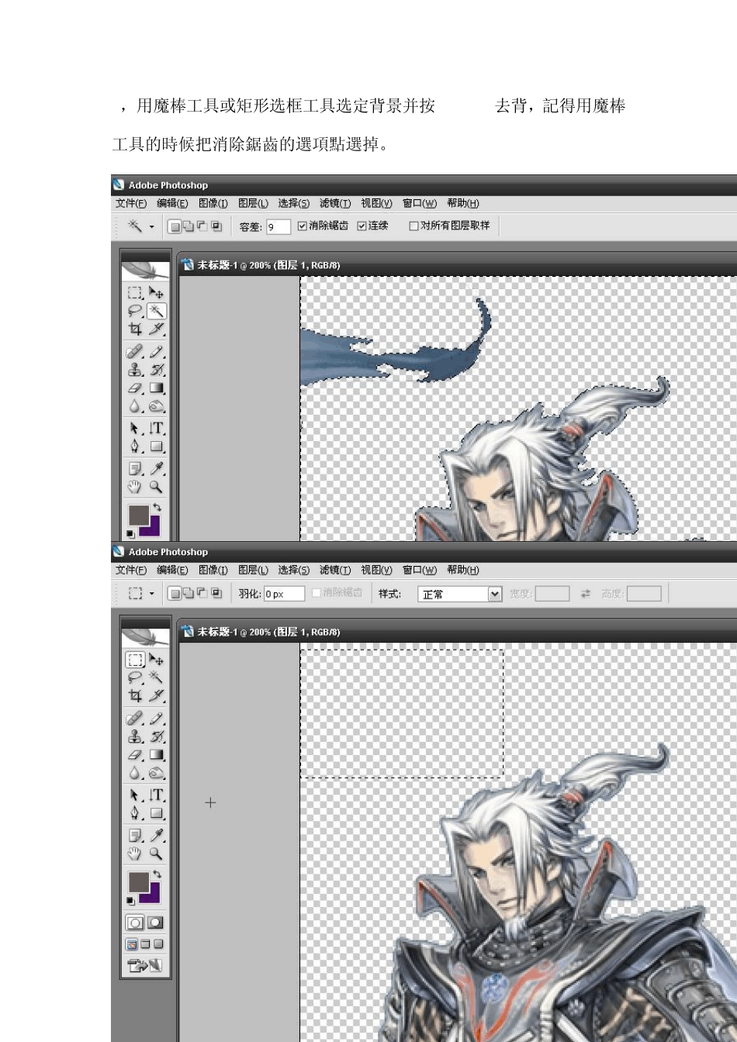Select Pencil tool in upper window toolbox
The height and width of the screenshot is (1042, 737).
[x=157, y=352]
